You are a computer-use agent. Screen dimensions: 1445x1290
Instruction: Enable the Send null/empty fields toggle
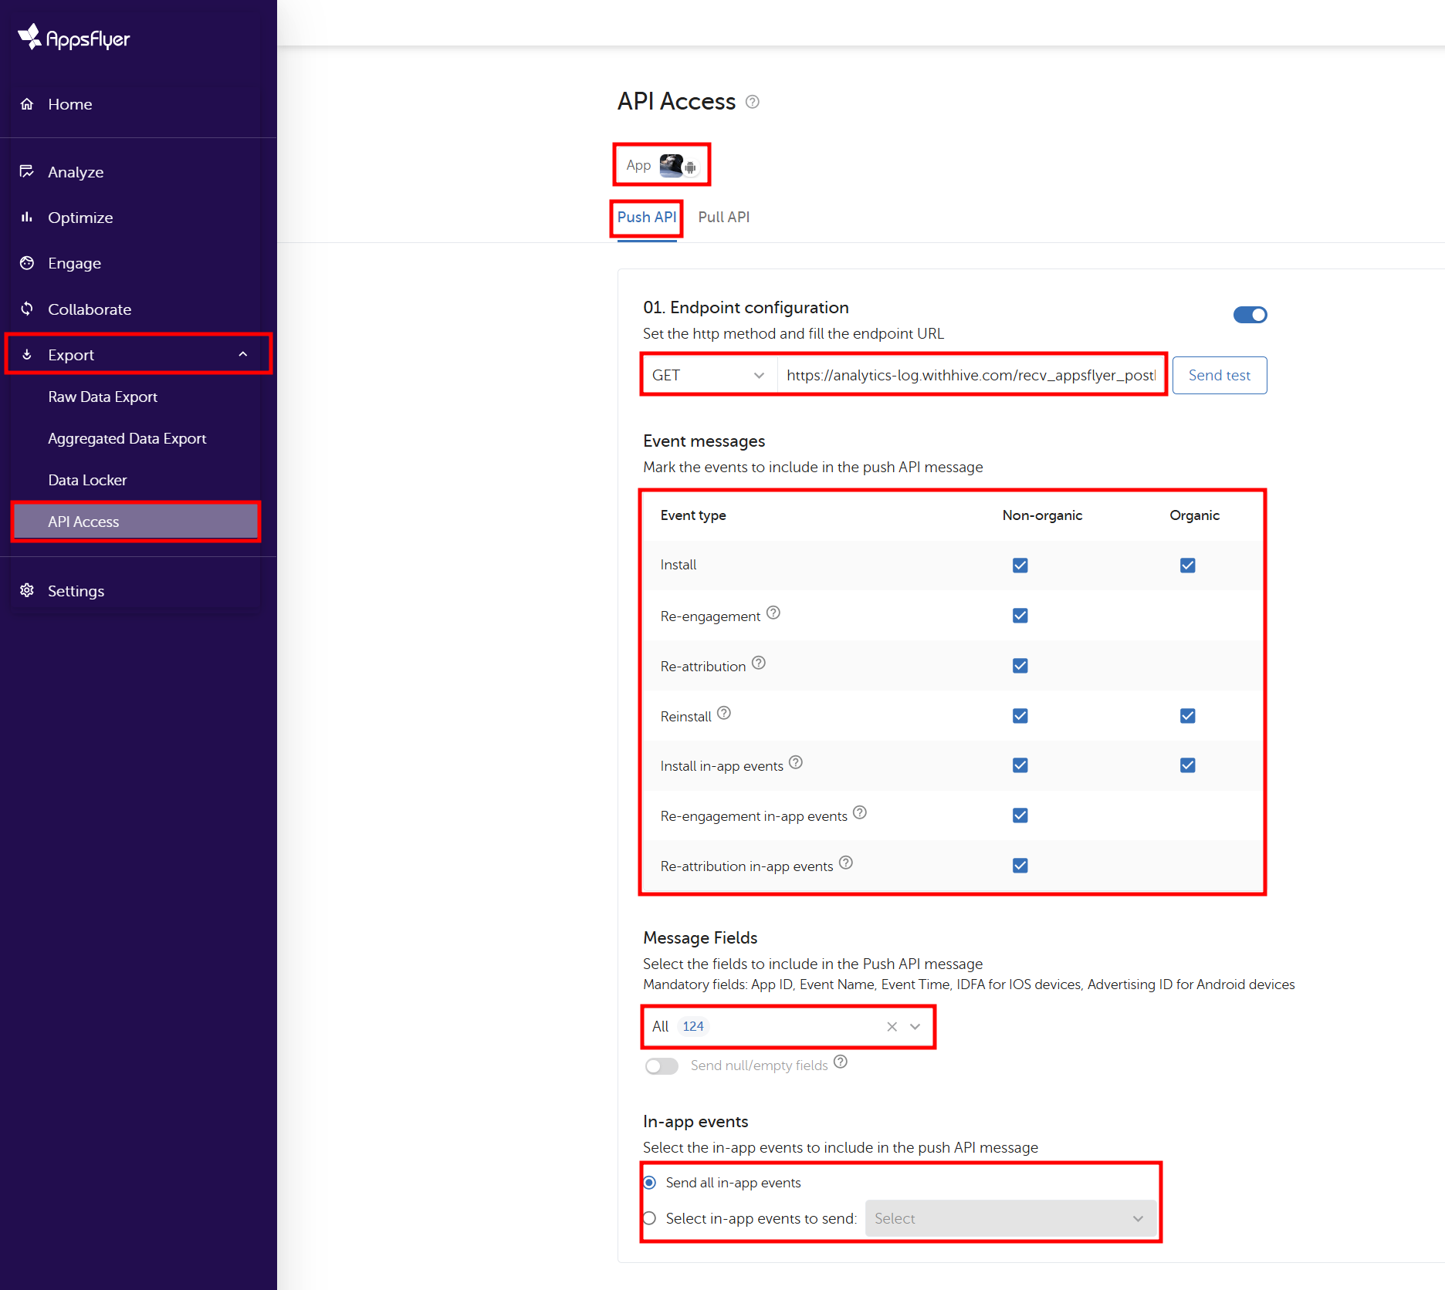tap(662, 1065)
